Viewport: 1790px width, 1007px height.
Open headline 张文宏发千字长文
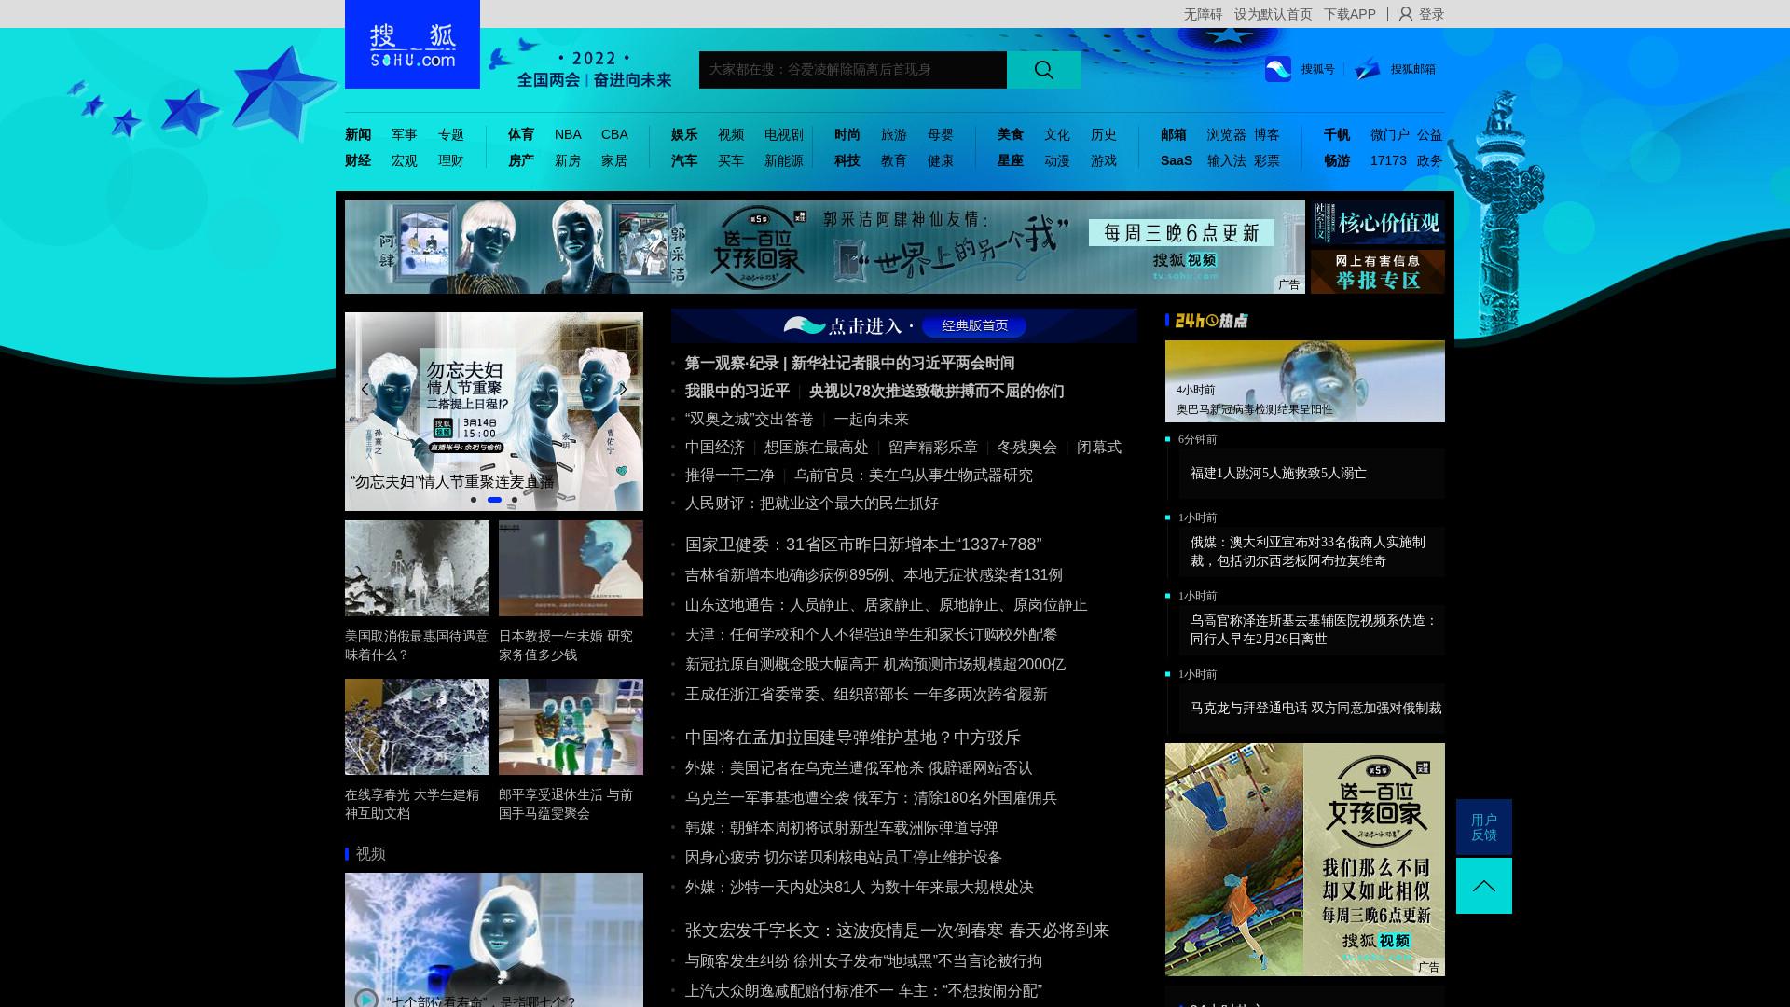(897, 930)
